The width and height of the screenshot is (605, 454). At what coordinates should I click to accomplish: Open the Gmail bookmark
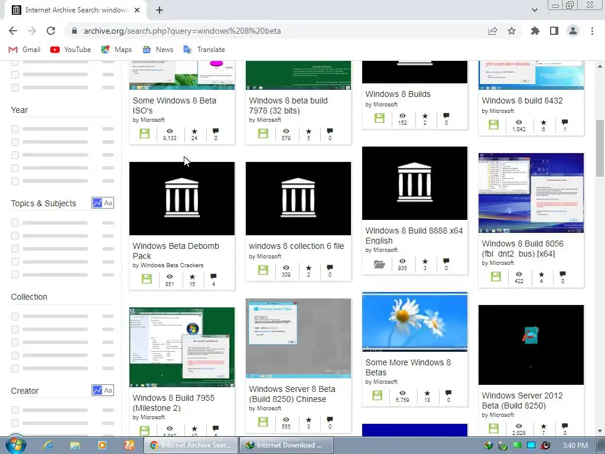point(24,50)
